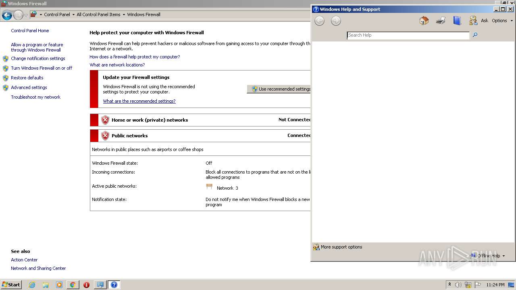Open Advanced settings link
Viewport: 516px width, 290px height.
pyautogui.click(x=29, y=87)
